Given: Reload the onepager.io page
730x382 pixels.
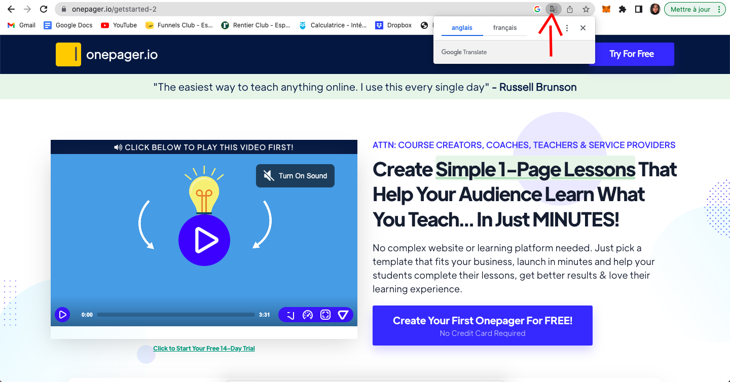Looking at the screenshot, I should click(44, 9).
